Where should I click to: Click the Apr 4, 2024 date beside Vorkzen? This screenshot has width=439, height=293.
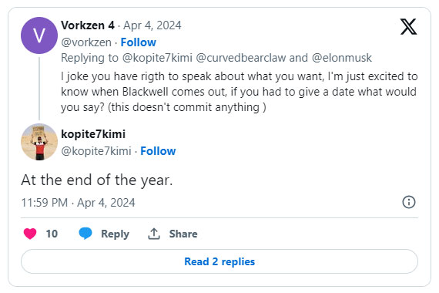152,25
